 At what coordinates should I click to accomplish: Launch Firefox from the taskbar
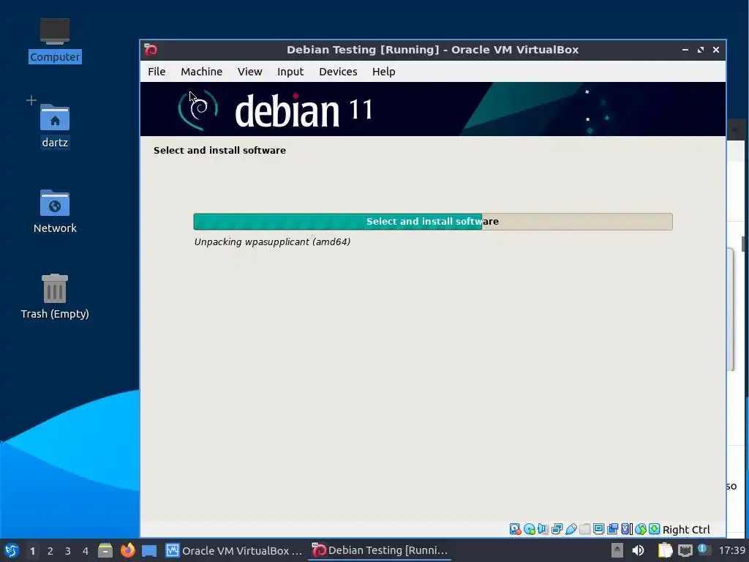click(127, 550)
